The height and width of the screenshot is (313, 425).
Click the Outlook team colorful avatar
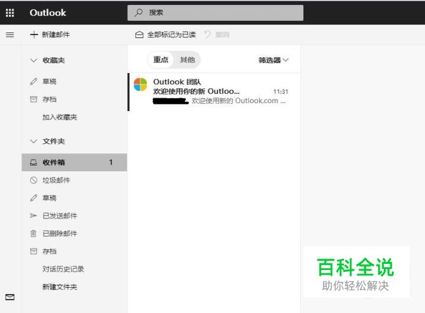(141, 85)
